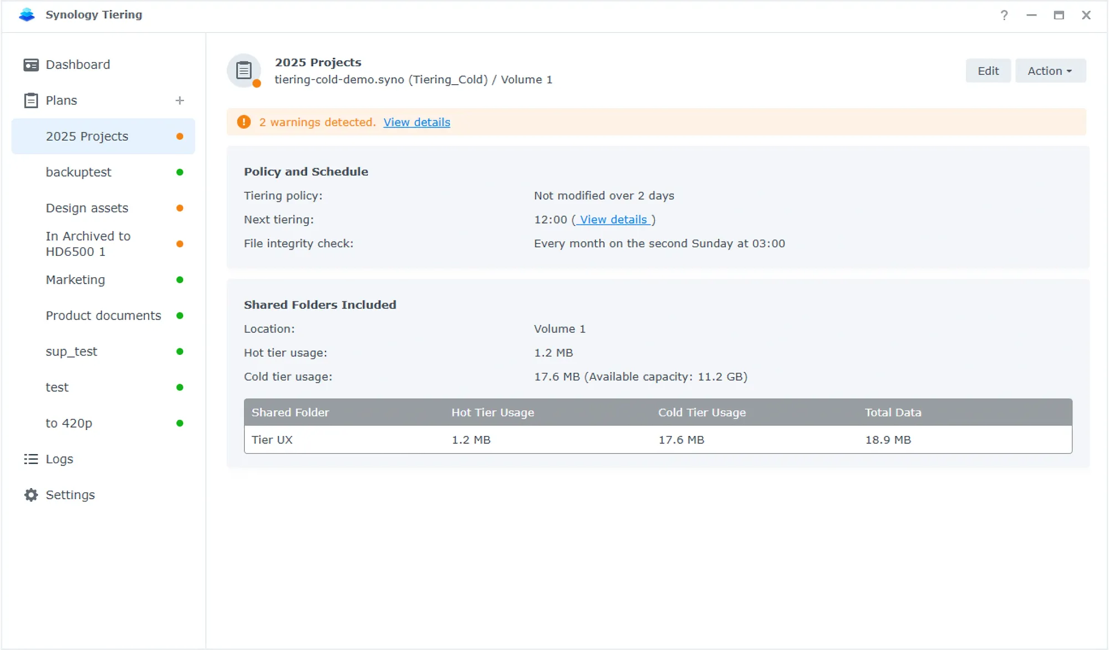Click the Logs list icon
The image size is (1109, 650).
(31, 459)
